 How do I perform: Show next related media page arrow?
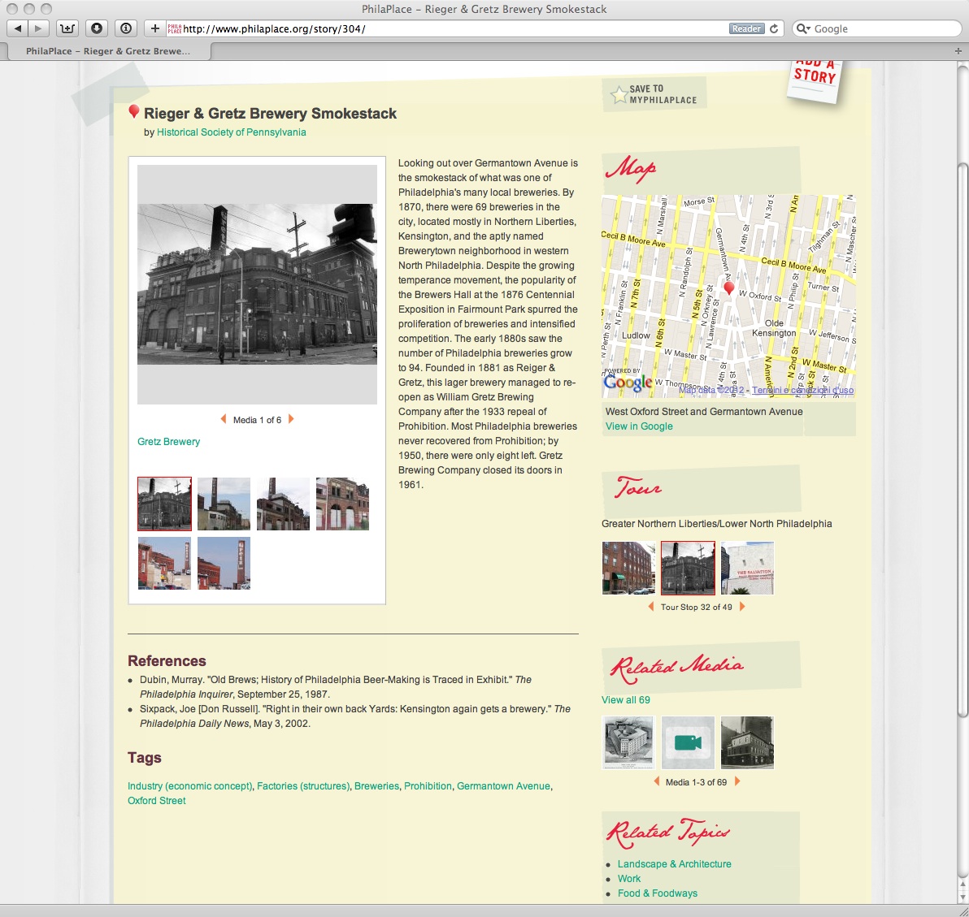[737, 781]
